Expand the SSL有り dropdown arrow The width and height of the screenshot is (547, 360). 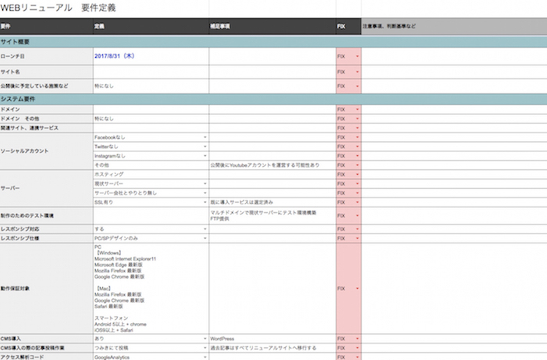(205, 202)
